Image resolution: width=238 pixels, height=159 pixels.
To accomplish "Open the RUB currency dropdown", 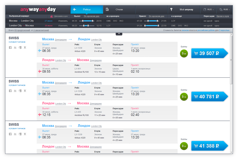I will [x=225, y=9].
